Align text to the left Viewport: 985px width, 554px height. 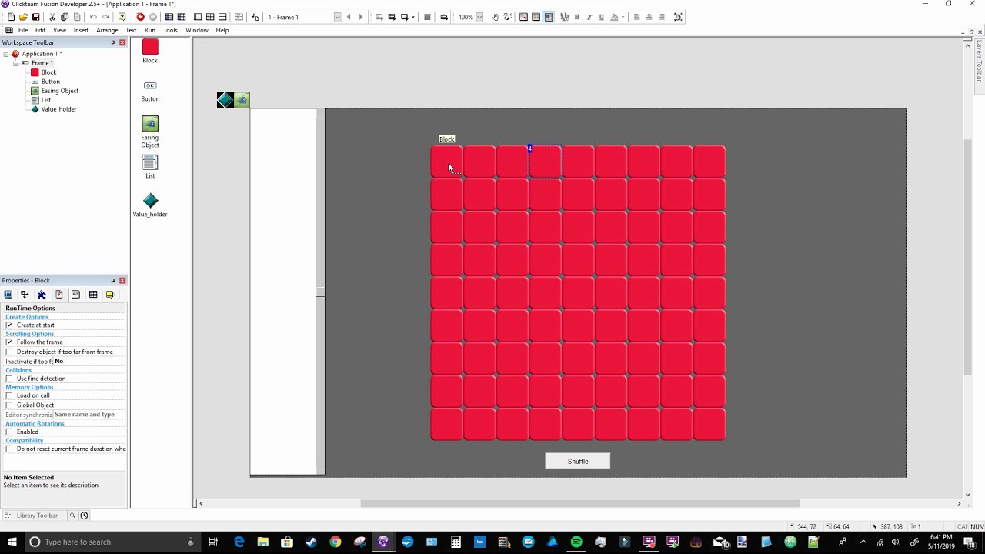(x=636, y=17)
